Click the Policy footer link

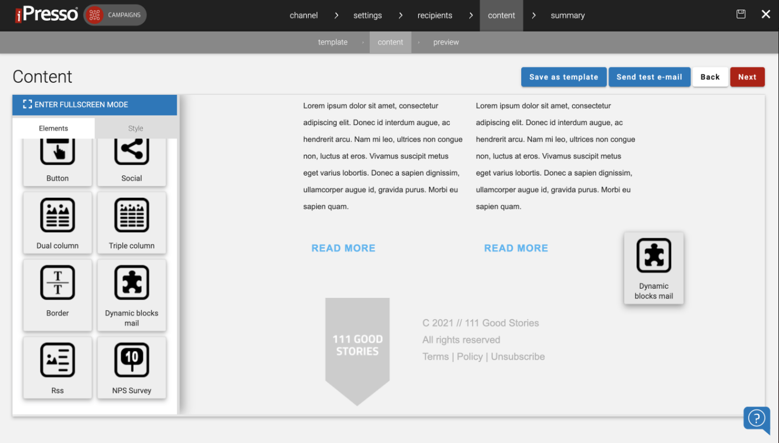click(470, 356)
